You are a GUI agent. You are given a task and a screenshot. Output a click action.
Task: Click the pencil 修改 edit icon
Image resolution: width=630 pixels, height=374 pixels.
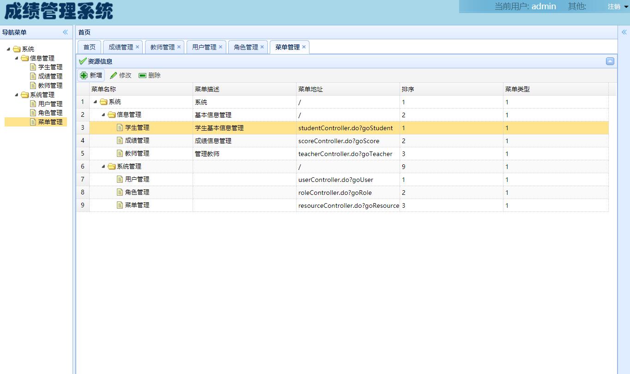114,75
